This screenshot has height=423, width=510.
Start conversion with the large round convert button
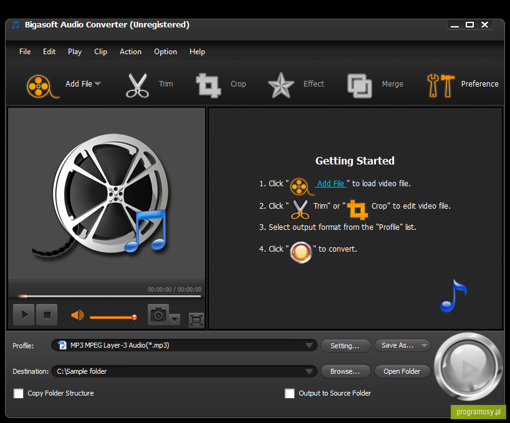point(468,367)
